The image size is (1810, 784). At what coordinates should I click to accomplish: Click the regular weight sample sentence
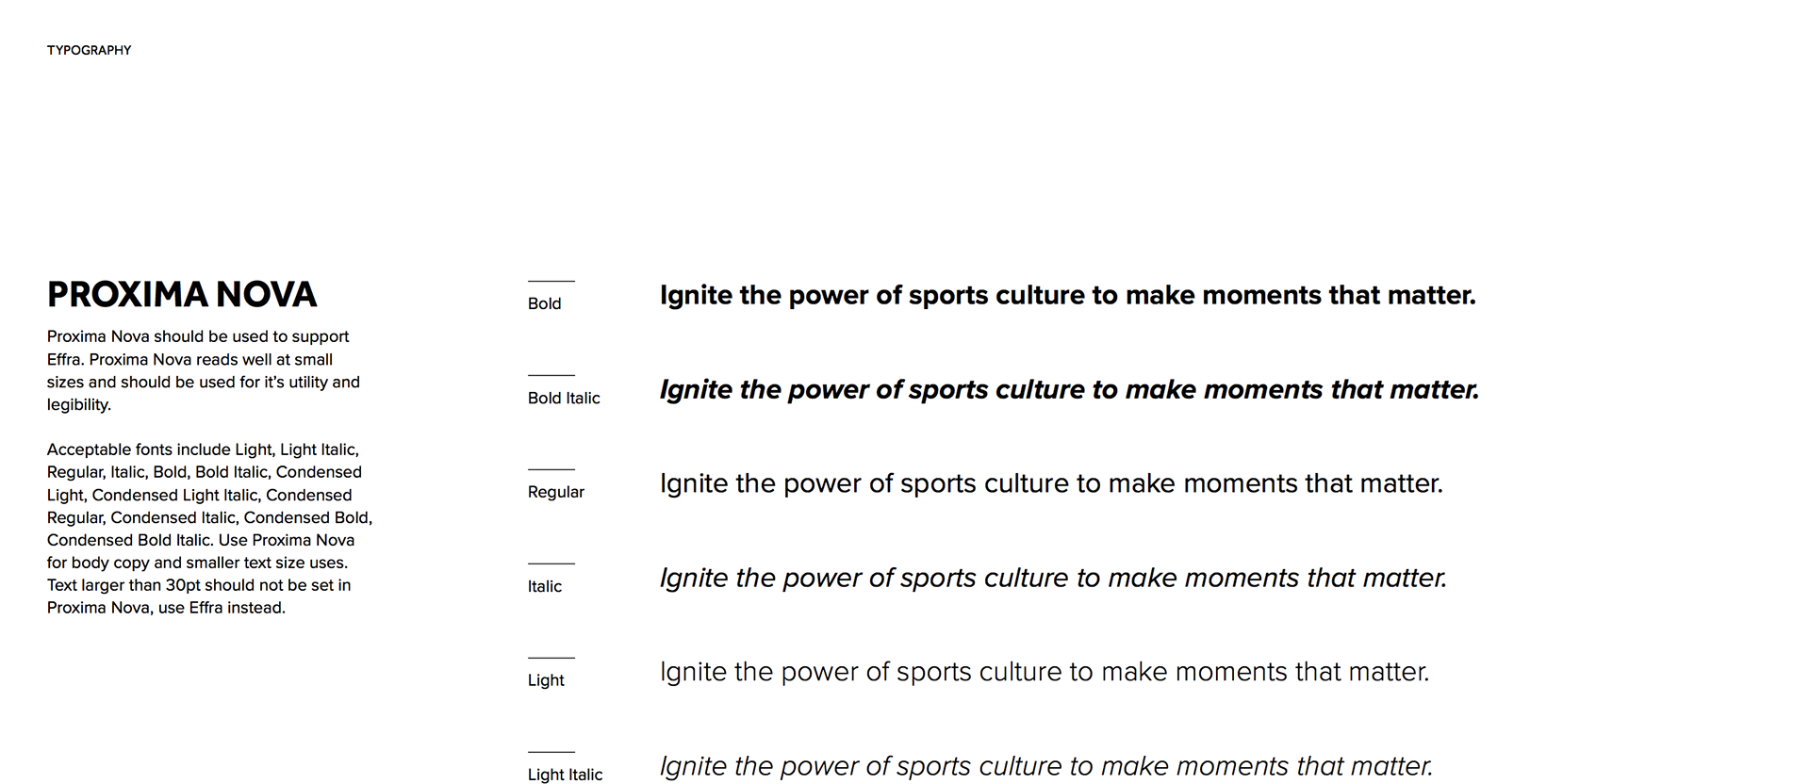[x=1051, y=484]
